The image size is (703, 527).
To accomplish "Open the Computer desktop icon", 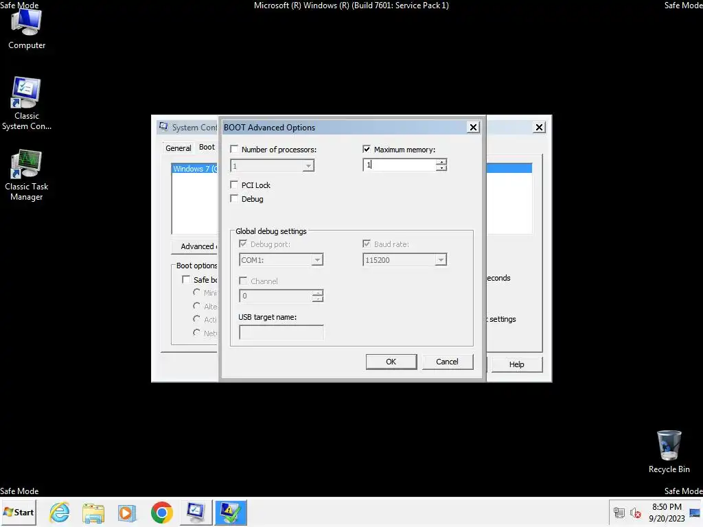I will pyautogui.click(x=27, y=29).
